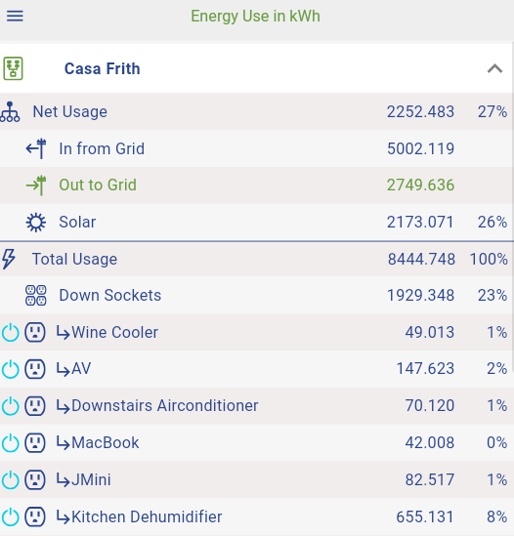This screenshot has width=514, height=536.
Task: Click the Down Sockets outlets icon
Action: tap(36, 296)
